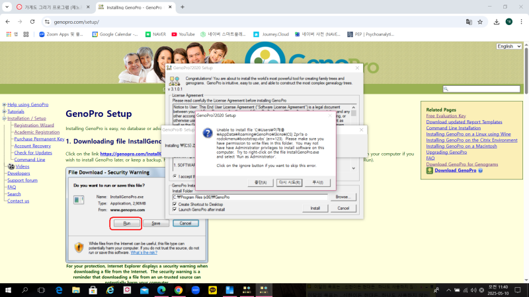529x297 pixels.
Task: Click the Download GenoPro green arrow icon
Action: click(x=430, y=170)
